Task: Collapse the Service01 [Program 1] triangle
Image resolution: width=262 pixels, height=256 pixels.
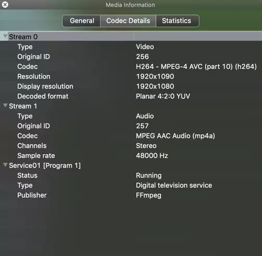Action: click(x=5, y=165)
